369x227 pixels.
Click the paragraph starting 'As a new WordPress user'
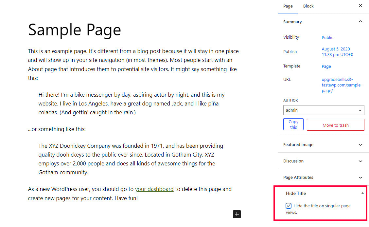[x=130, y=194]
